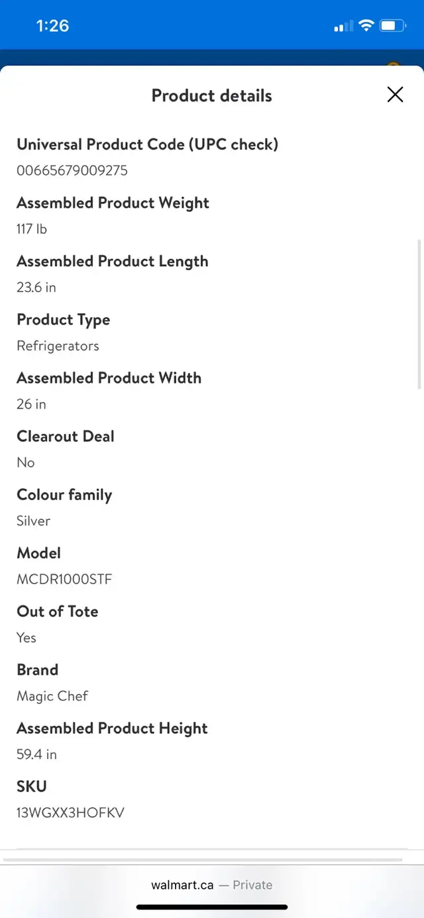This screenshot has height=918, width=424.
Task: Tap the model number MCDR1000STF
Action: click(64, 579)
